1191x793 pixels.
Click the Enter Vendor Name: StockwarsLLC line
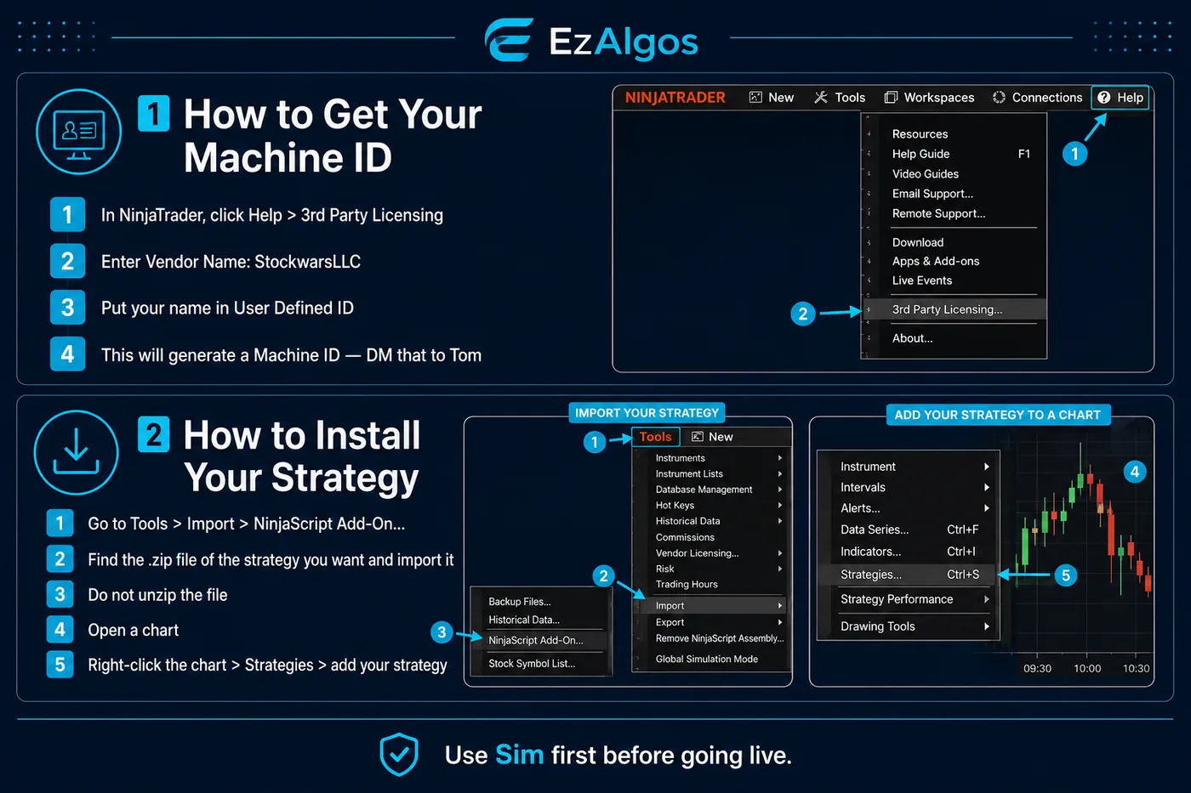[x=231, y=262]
